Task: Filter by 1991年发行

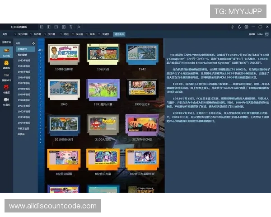Action: pyautogui.click(x=24, y=106)
